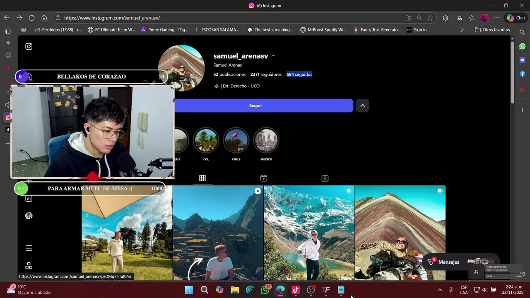This screenshot has height=298, width=530.
Task: Add this page to favorites star
Action: (x=430, y=18)
